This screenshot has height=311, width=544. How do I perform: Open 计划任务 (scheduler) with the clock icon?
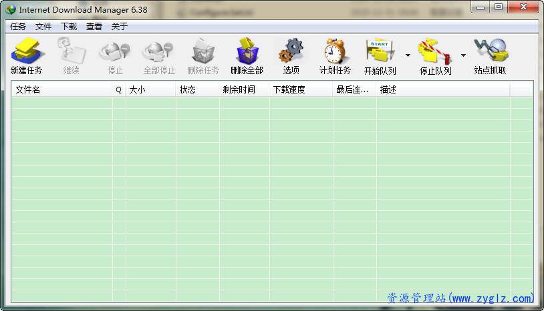coord(335,56)
